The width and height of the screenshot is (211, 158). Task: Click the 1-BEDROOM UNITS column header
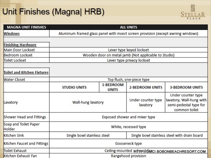click(112, 87)
